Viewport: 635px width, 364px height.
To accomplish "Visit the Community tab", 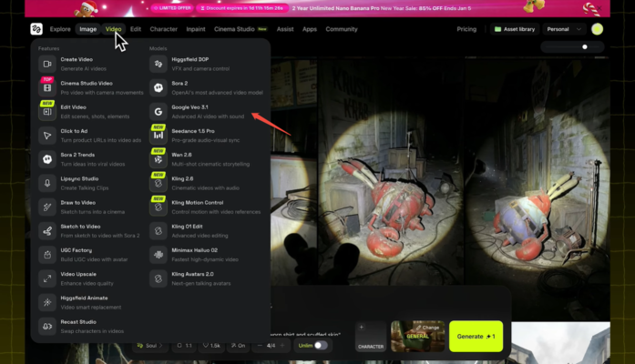I will pos(342,29).
